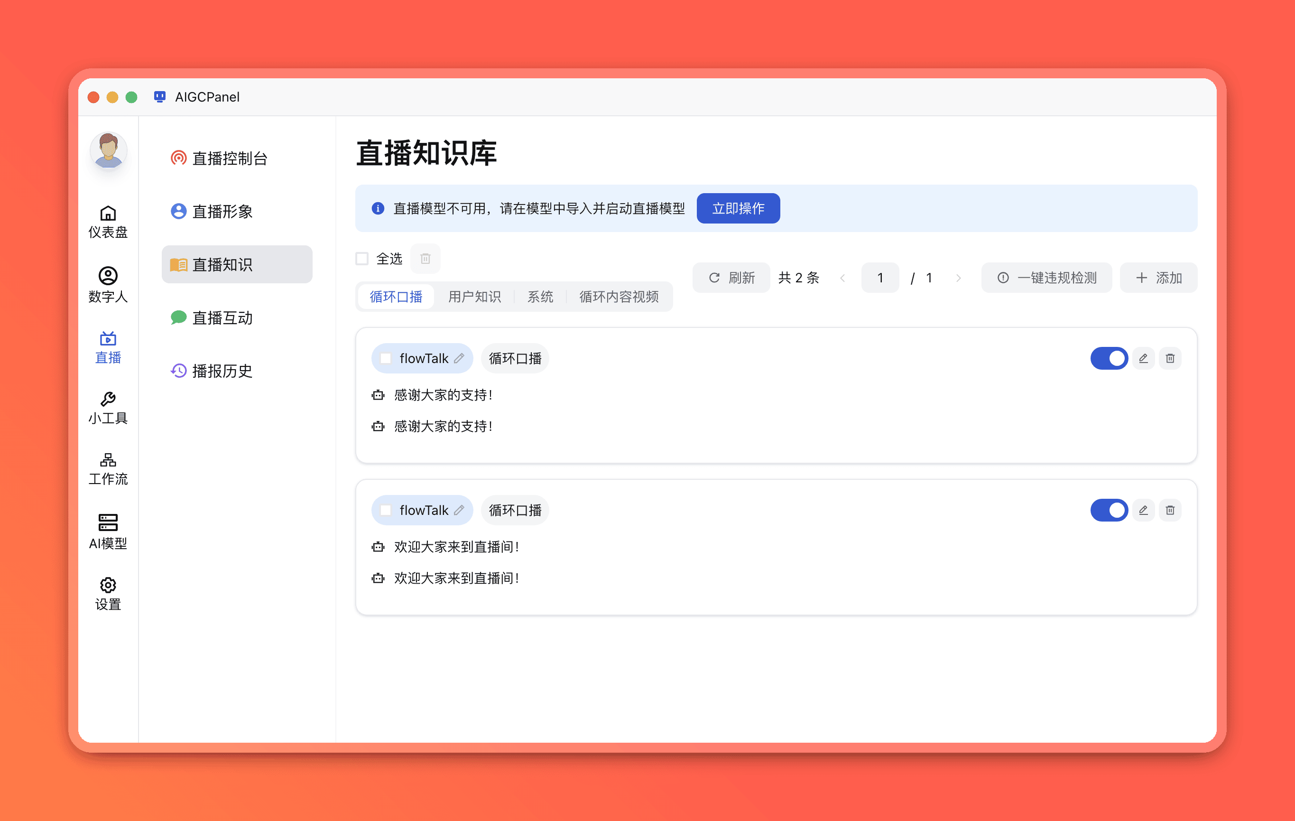The height and width of the screenshot is (821, 1295).
Task: Switch to the 系统 tab
Action: tap(540, 297)
